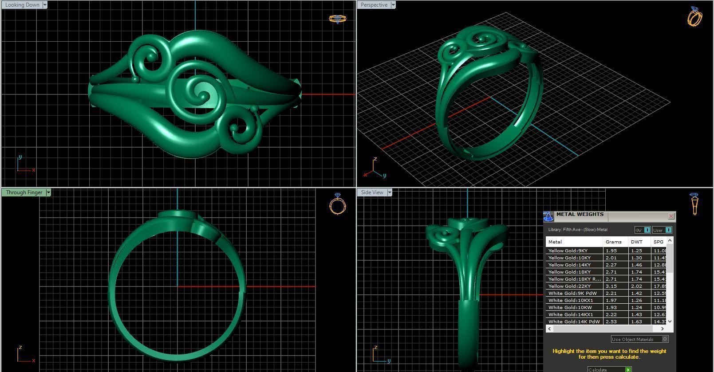Viewport: 714px width, 372px height.
Task: Click the METAL WEIGHTS panel title
Action: pos(580,214)
